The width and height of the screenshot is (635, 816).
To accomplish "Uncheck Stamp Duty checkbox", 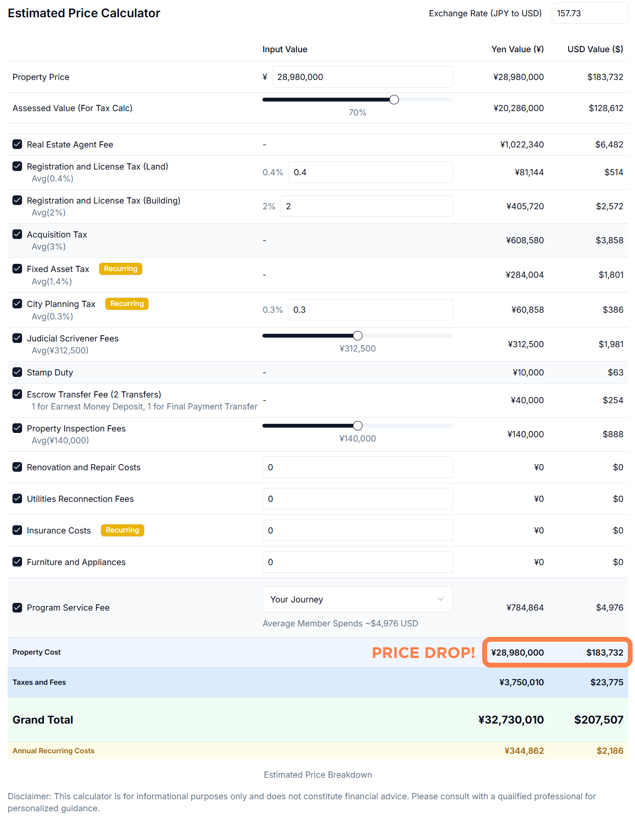I will pos(17,372).
